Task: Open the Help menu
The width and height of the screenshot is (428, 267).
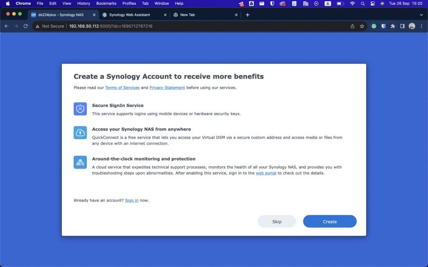Action: tap(179, 3)
